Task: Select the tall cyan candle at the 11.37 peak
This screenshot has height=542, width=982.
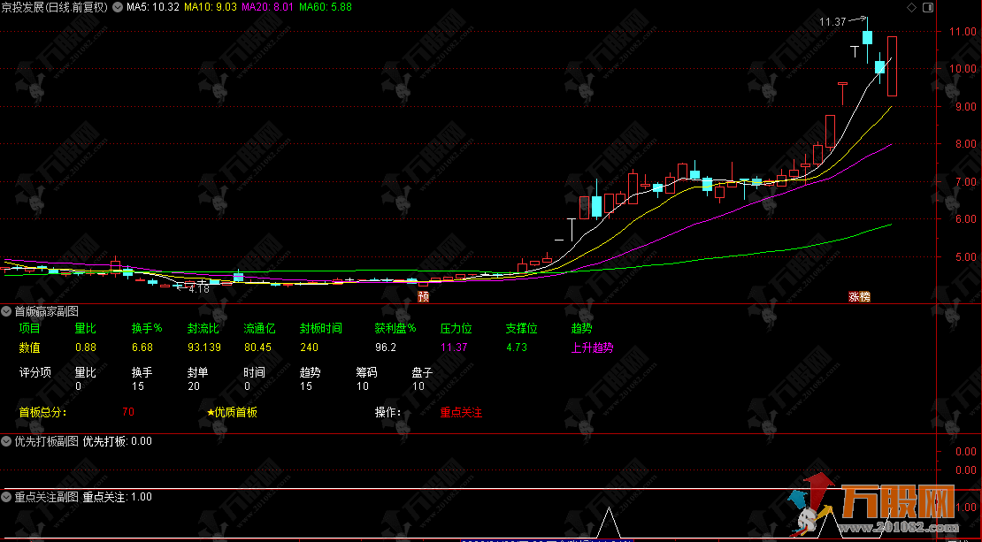Action: pos(867,38)
